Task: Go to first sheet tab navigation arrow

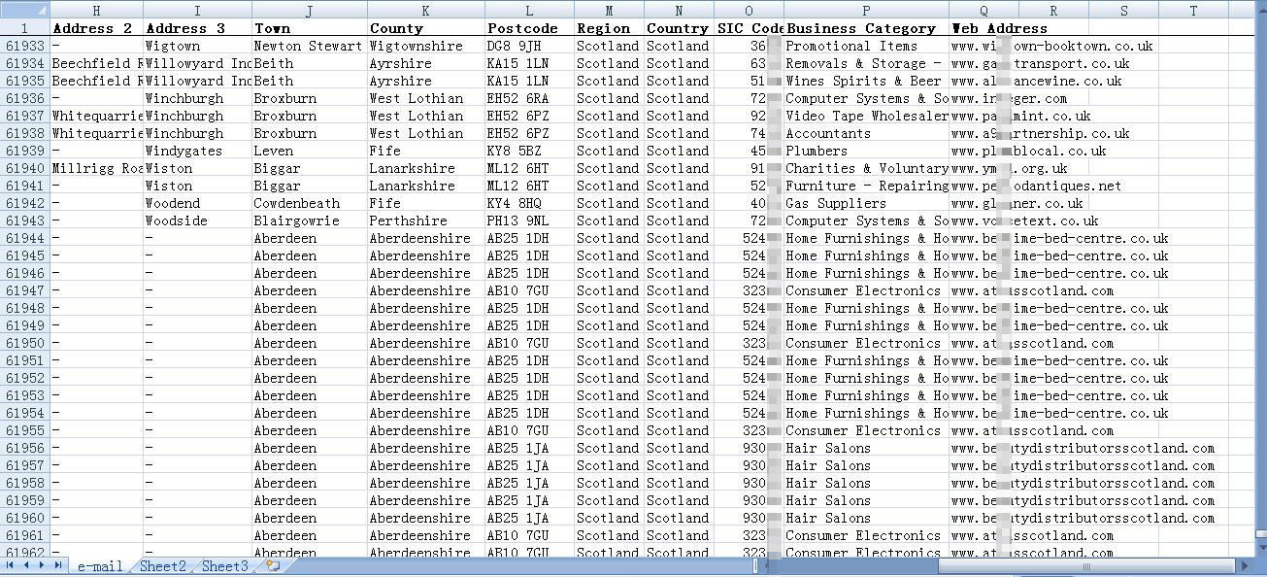Action: [11, 565]
